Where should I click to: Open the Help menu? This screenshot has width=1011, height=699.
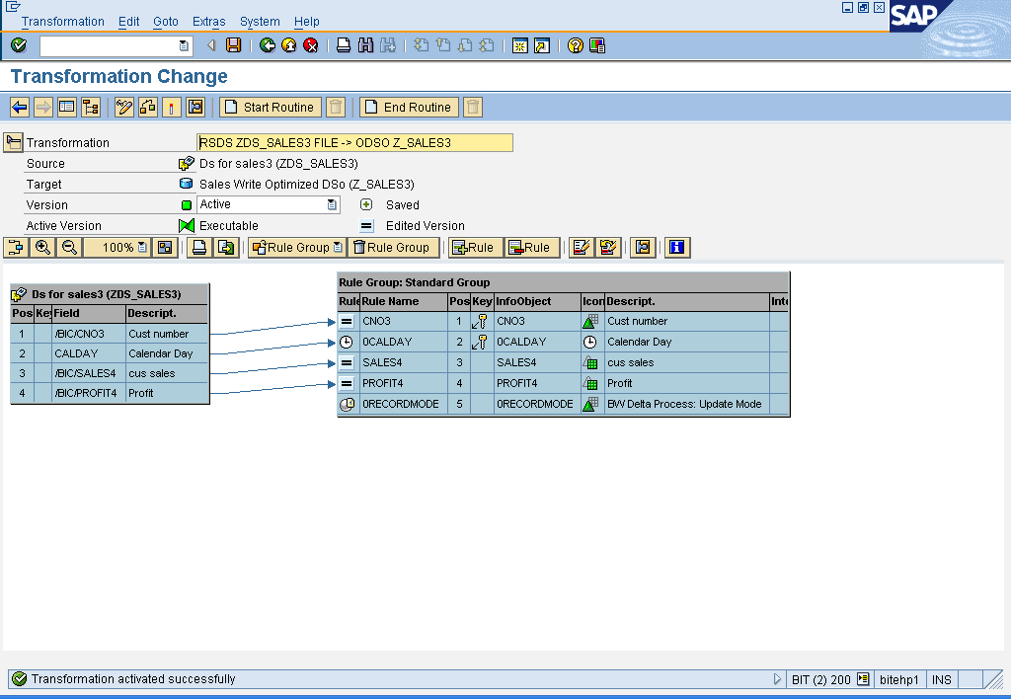pyautogui.click(x=307, y=22)
